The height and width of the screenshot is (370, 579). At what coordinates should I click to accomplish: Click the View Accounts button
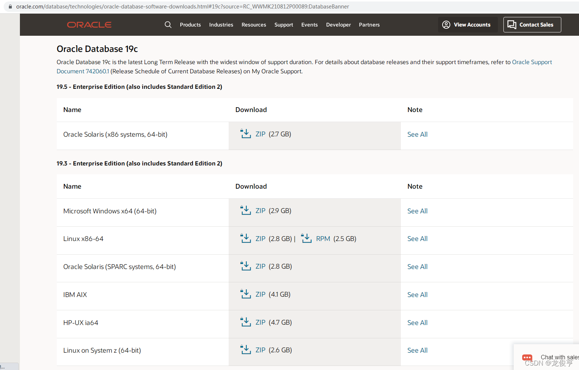[x=468, y=25]
